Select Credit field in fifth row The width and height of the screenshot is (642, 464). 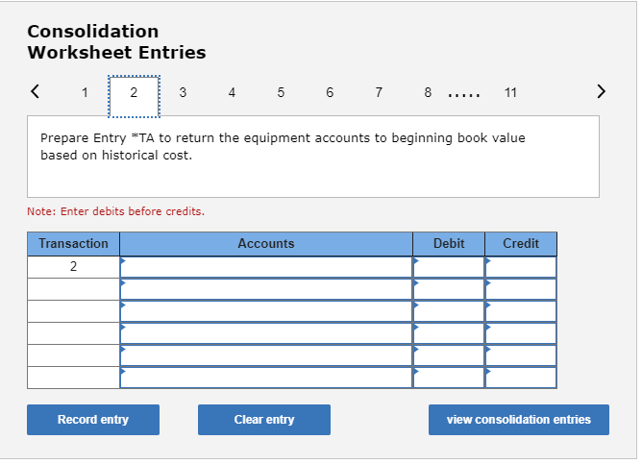point(521,355)
